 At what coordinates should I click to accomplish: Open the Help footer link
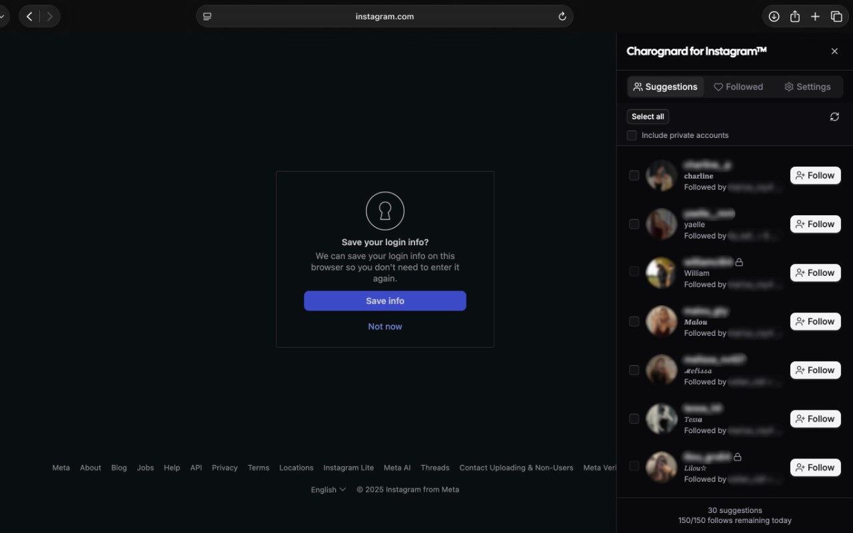tap(172, 468)
